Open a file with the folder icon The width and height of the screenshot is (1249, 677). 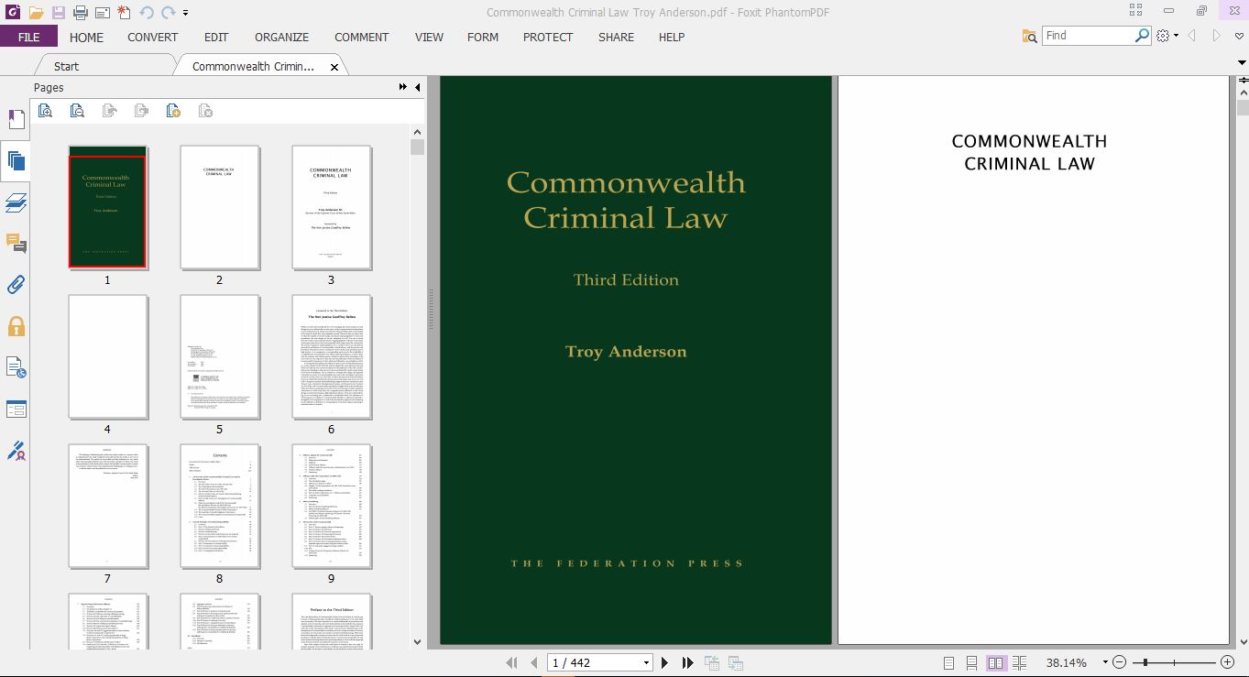click(x=36, y=13)
